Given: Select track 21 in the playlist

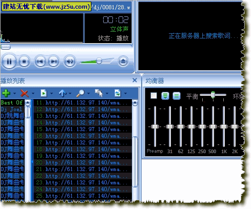Looking at the screenshot, I should point(83,169).
